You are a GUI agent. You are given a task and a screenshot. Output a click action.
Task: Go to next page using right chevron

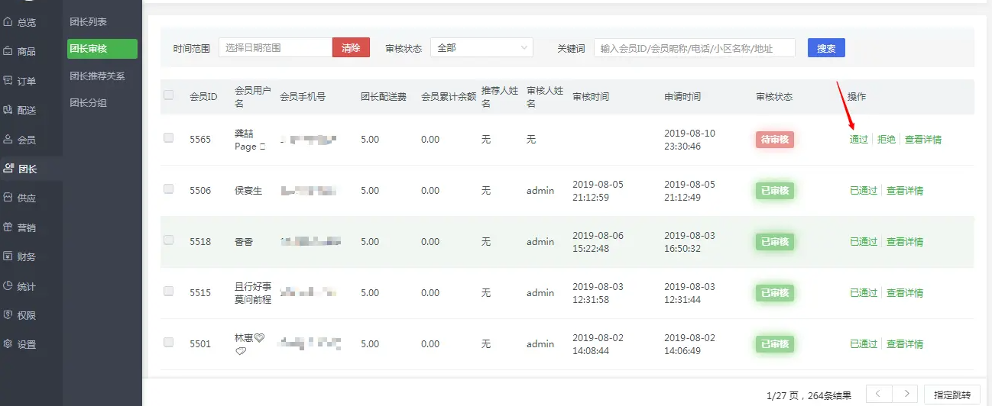906,394
